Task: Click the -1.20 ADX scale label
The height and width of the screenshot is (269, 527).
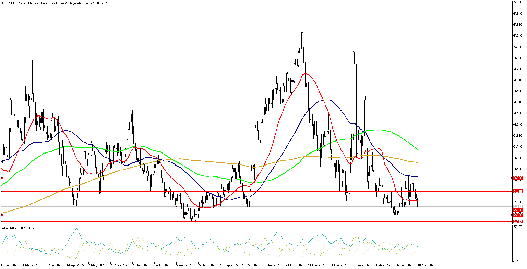Action: tap(518, 260)
